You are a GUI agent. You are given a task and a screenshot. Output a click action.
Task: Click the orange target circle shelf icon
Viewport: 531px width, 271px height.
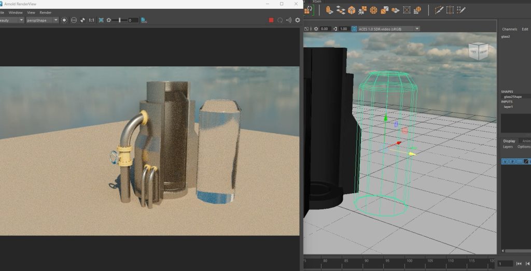(x=373, y=10)
